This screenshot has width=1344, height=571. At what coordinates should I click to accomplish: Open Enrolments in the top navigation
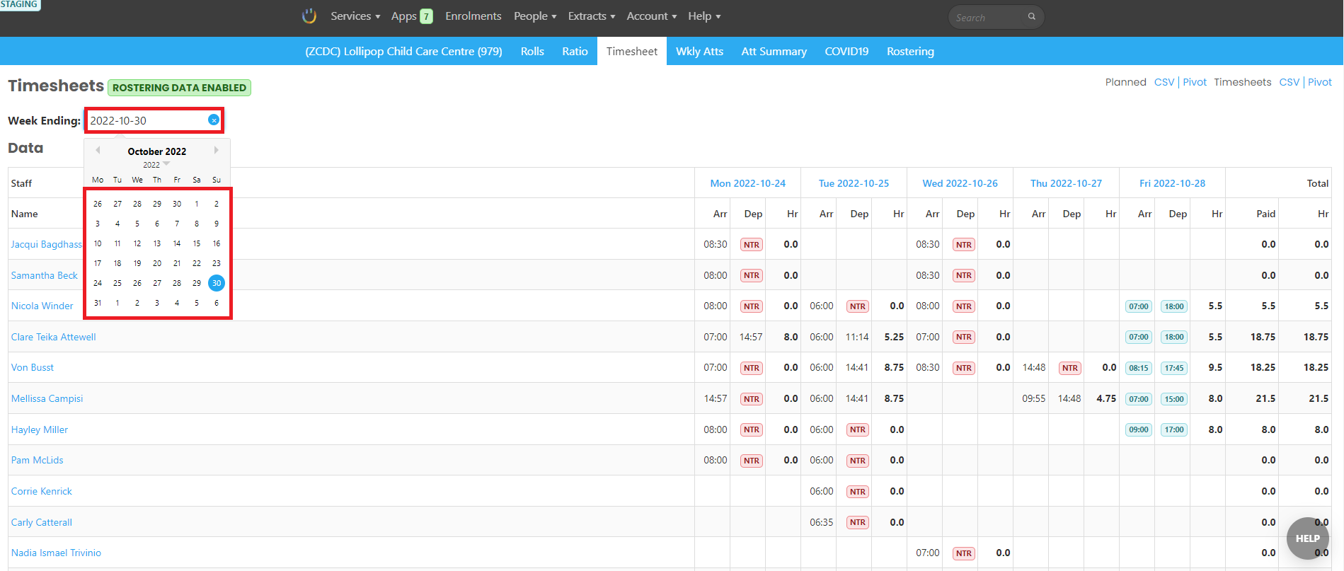(473, 16)
